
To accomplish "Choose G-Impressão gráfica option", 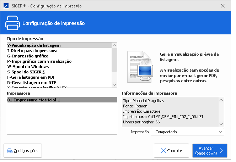I will [59, 56].
